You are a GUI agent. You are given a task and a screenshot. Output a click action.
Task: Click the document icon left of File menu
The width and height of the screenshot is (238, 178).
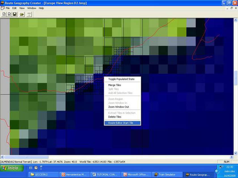3,8
